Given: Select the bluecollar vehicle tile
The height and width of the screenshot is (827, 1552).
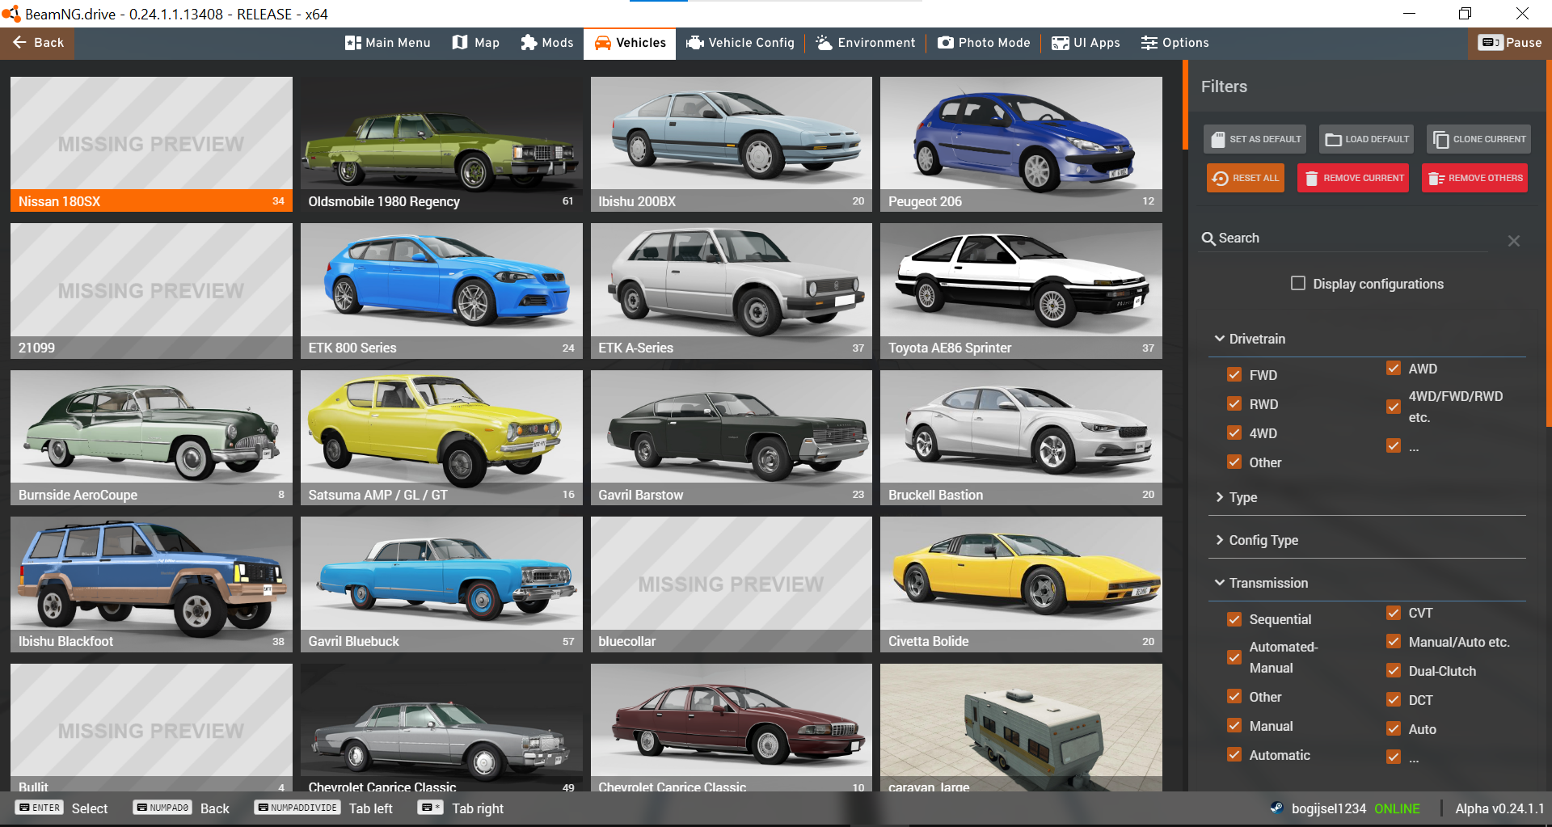Looking at the screenshot, I should click(x=732, y=584).
